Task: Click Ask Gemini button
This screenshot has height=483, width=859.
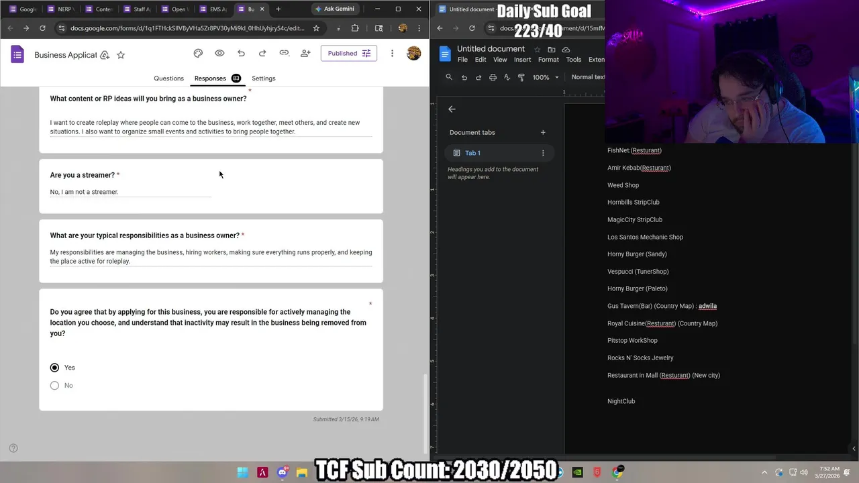Action: 334,9
